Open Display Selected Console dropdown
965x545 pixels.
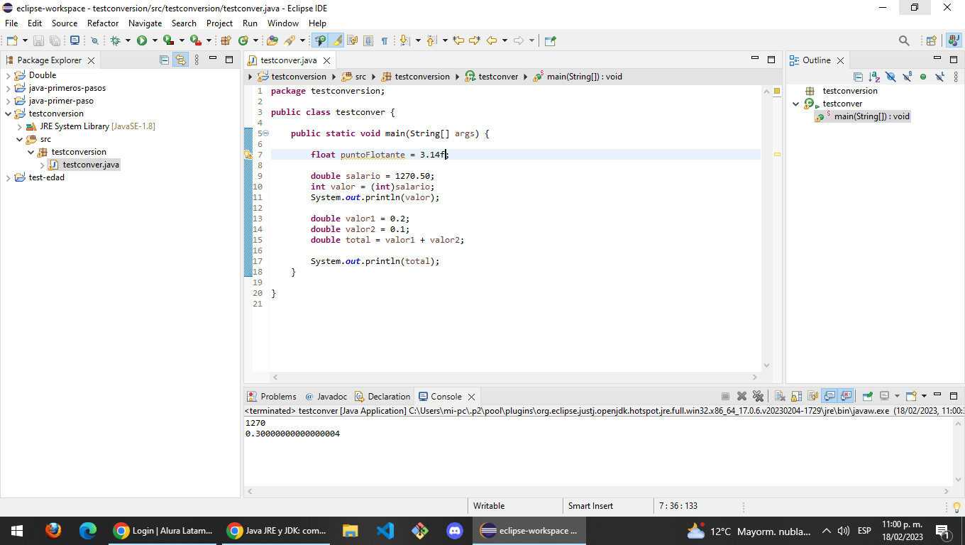pos(897,396)
